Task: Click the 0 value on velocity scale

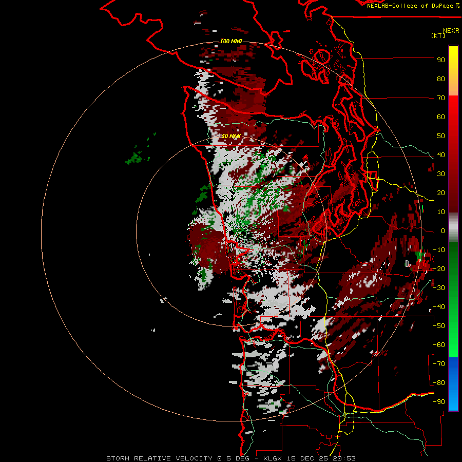Action: point(443,231)
